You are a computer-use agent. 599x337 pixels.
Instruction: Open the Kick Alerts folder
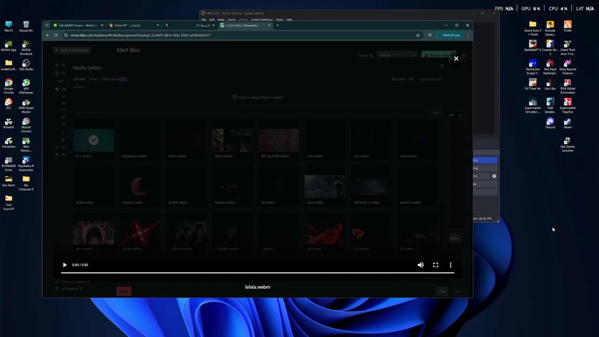click(x=8, y=181)
